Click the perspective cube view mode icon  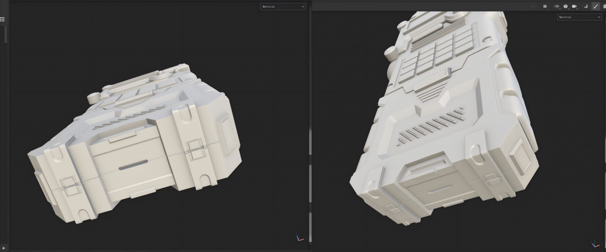(x=565, y=6)
